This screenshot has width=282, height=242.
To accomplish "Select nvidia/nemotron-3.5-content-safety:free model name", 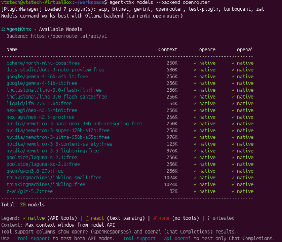I will (59, 144).
